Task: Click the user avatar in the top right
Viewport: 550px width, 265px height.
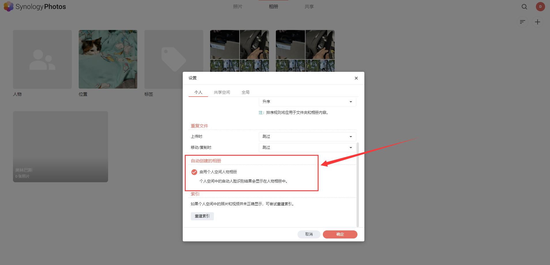Action: point(540,6)
